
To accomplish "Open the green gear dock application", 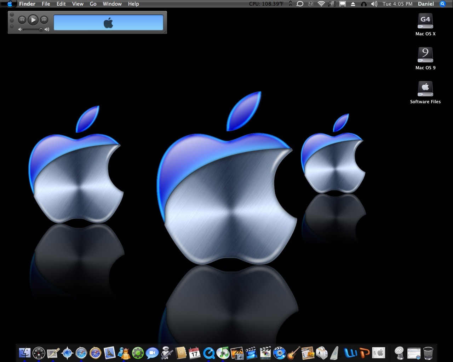I will click(x=138, y=352).
